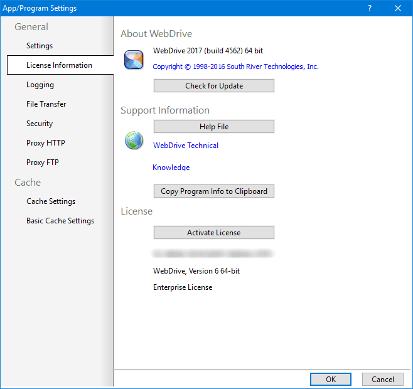
Task: Select License Information in the sidebar
Action: 60,65
